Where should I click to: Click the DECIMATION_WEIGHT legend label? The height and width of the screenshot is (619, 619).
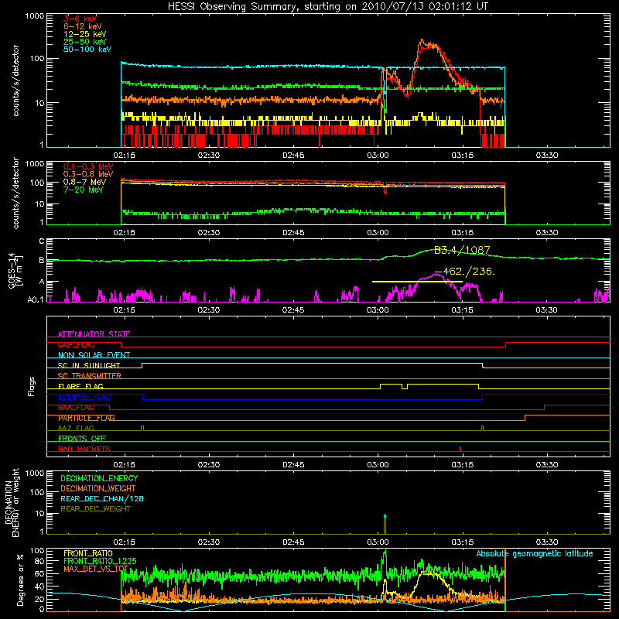point(98,488)
